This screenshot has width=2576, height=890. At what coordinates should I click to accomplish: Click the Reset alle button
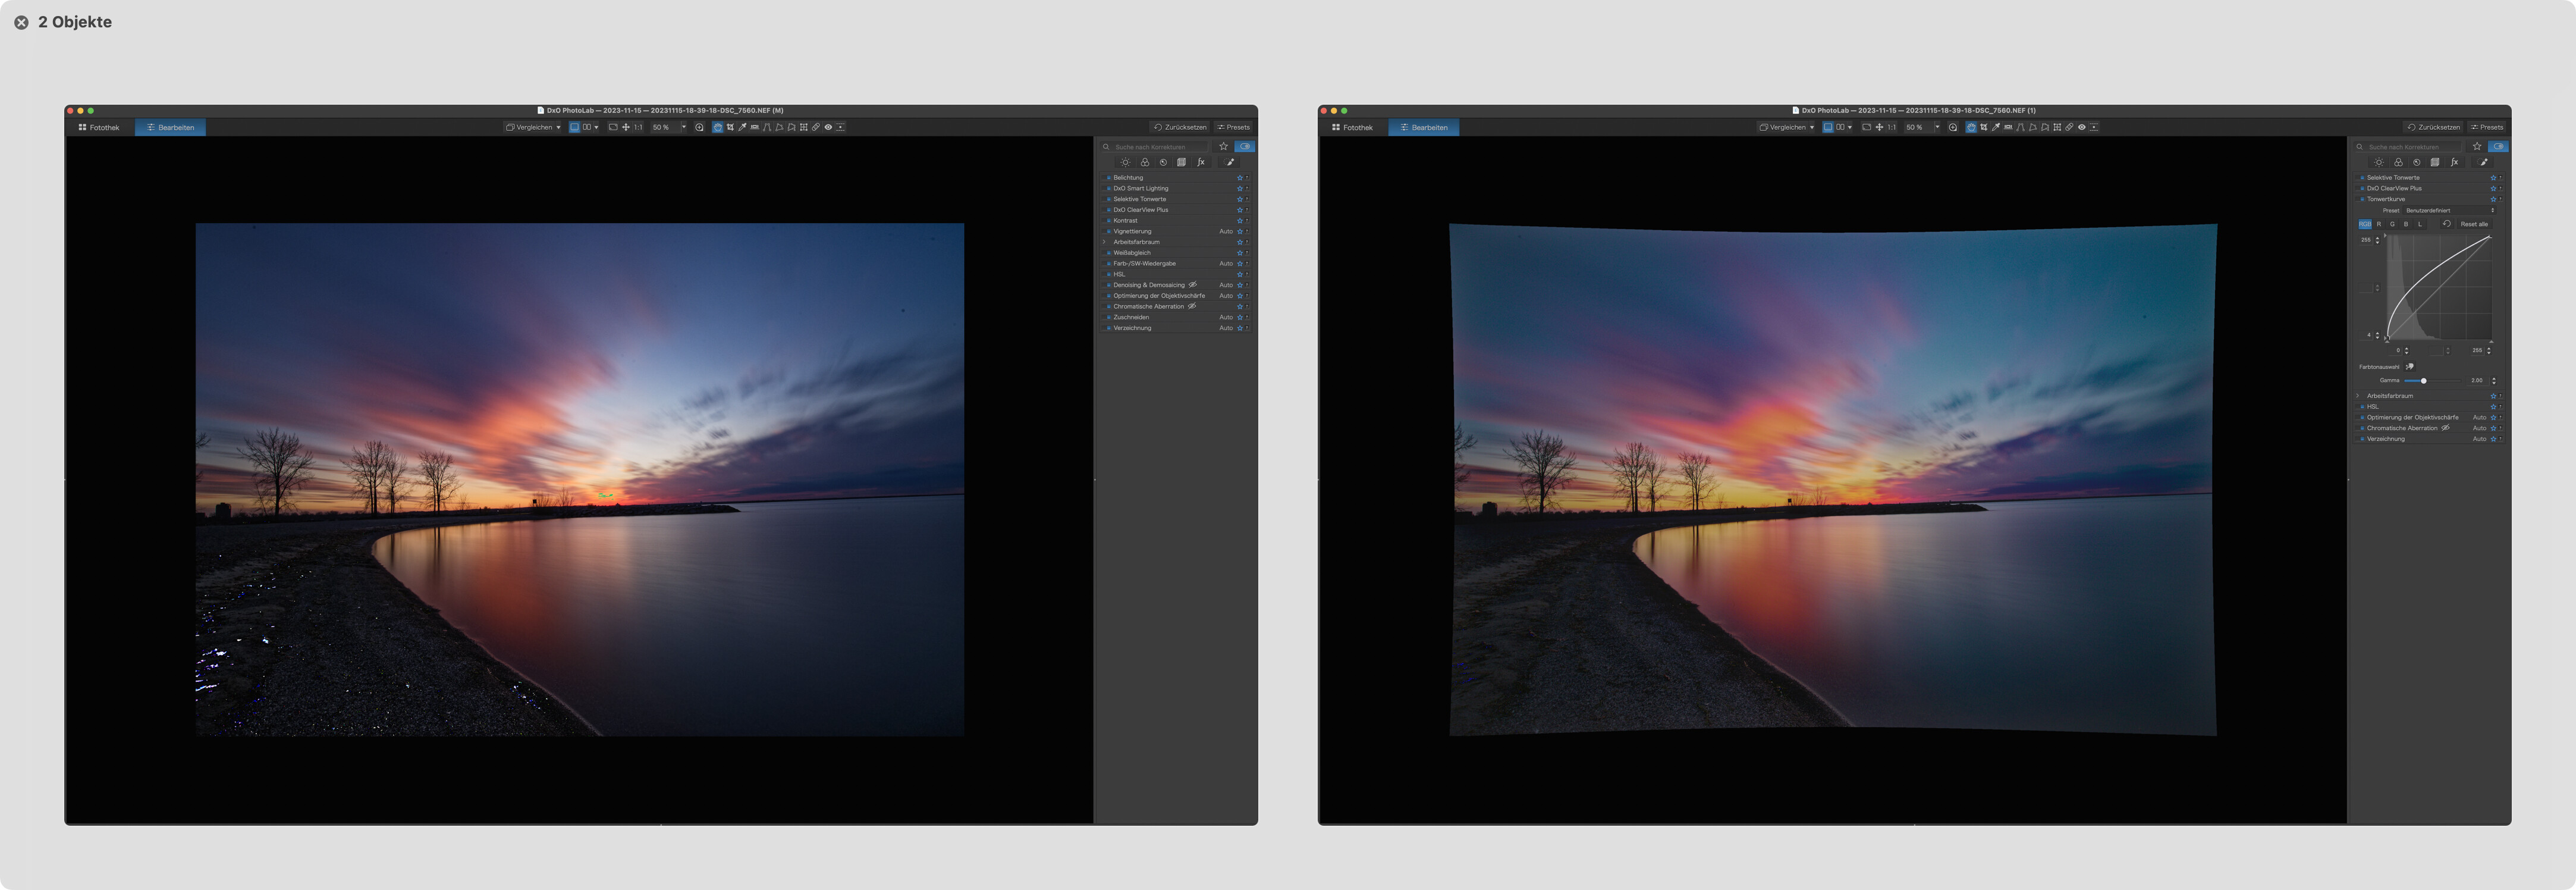[x=2474, y=224]
